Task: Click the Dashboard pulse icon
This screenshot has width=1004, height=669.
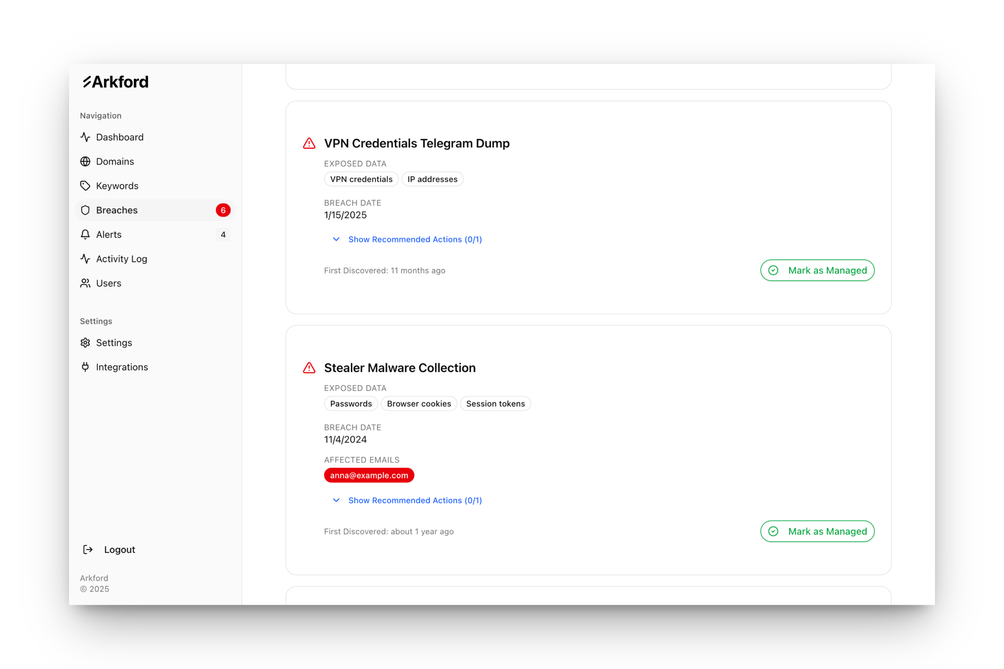Action: pos(85,137)
